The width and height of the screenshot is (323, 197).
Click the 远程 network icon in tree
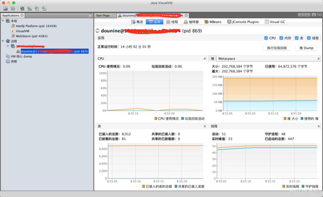pos(8,41)
